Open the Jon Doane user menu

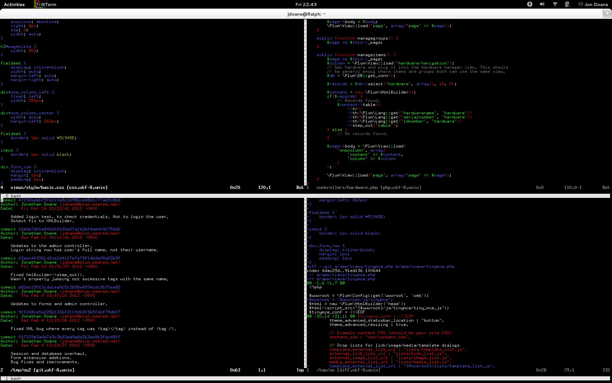pyautogui.click(x=596, y=4)
